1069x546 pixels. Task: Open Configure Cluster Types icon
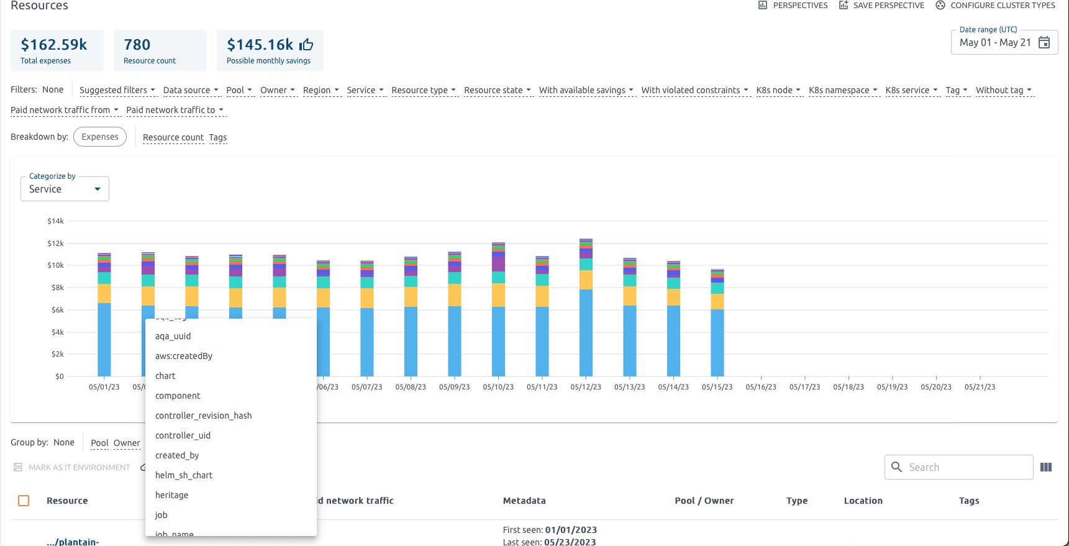[x=940, y=6]
